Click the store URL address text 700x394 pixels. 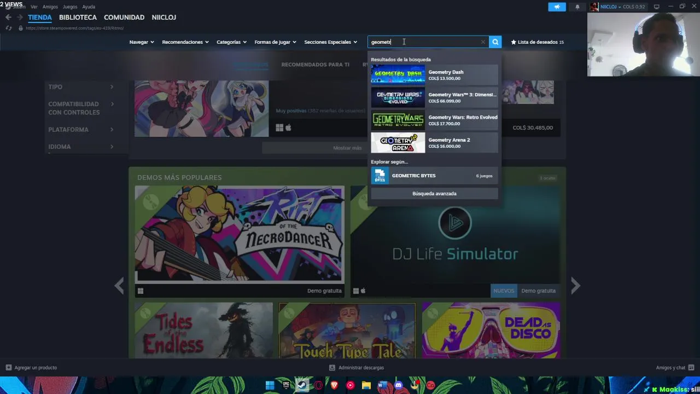pos(75,28)
